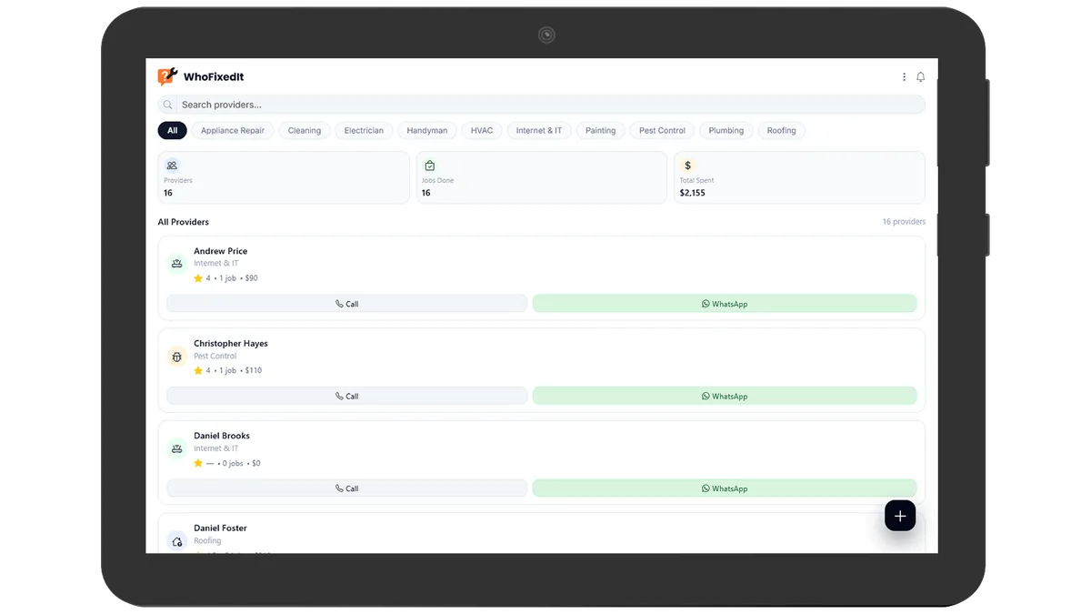Image resolution: width=1091 pixels, height=614 pixels.
Task: WhatsApp Andrew Price
Action: pyautogui.click(x=725, y=304)
